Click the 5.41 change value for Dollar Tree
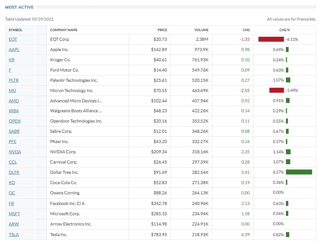This screenshot has width=322, height=245. coord(246,172)
